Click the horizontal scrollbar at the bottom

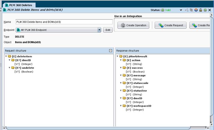tap(98, 128)
